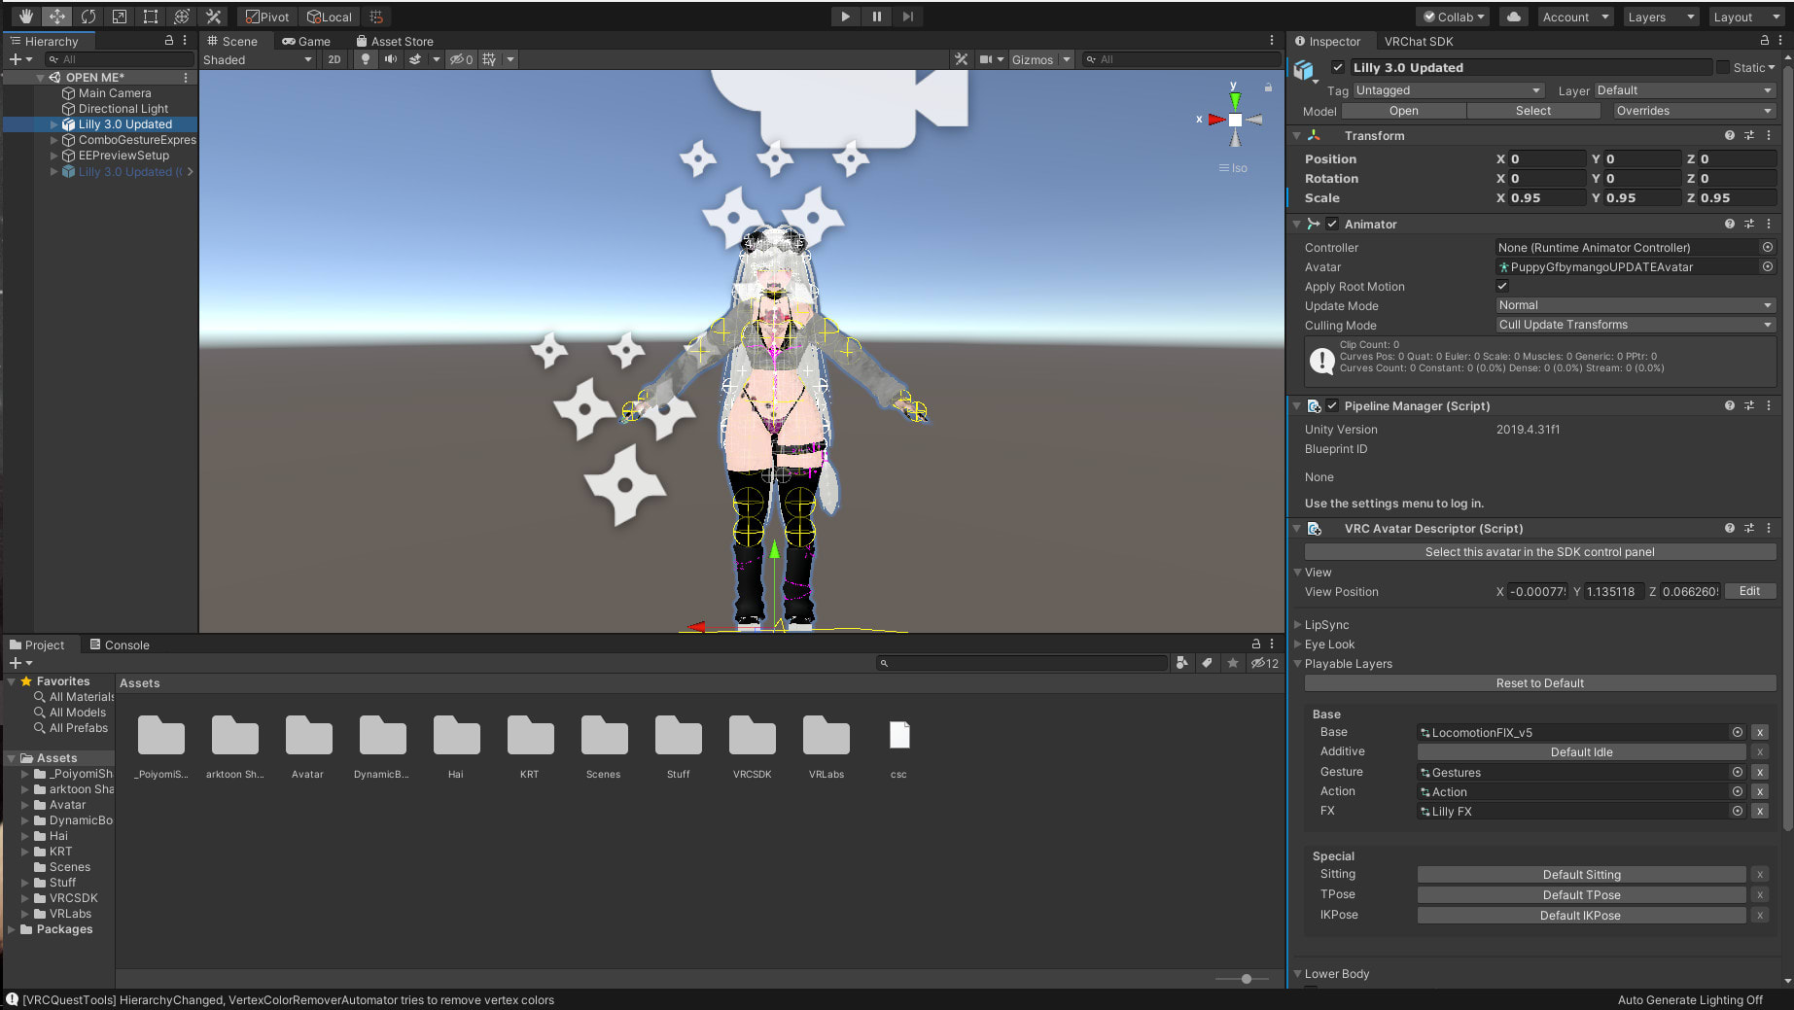This screenshot has height=1010, width=1794.
Task: Toggle the Static checkbox
Action: point(1723,67)
